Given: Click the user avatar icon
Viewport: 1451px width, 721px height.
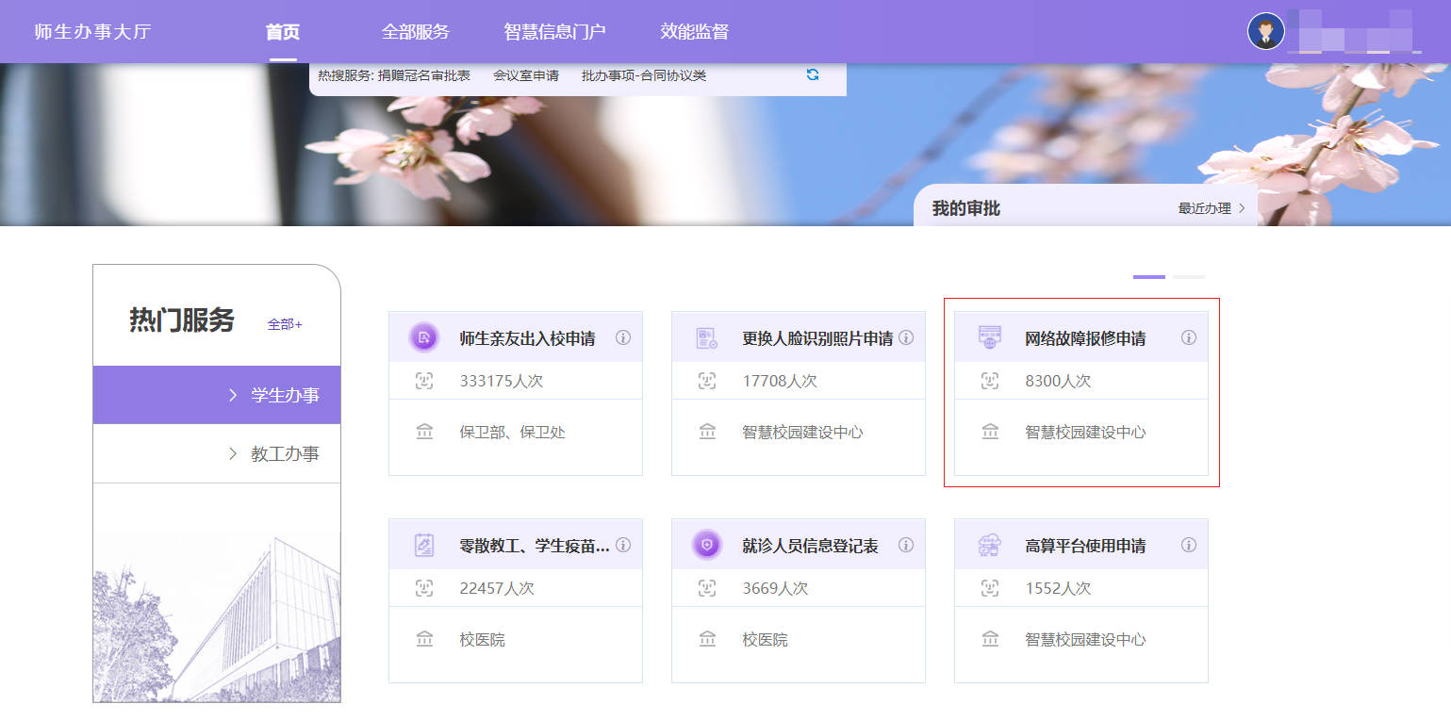Looking at the screenshot, I should (1265, 31).
